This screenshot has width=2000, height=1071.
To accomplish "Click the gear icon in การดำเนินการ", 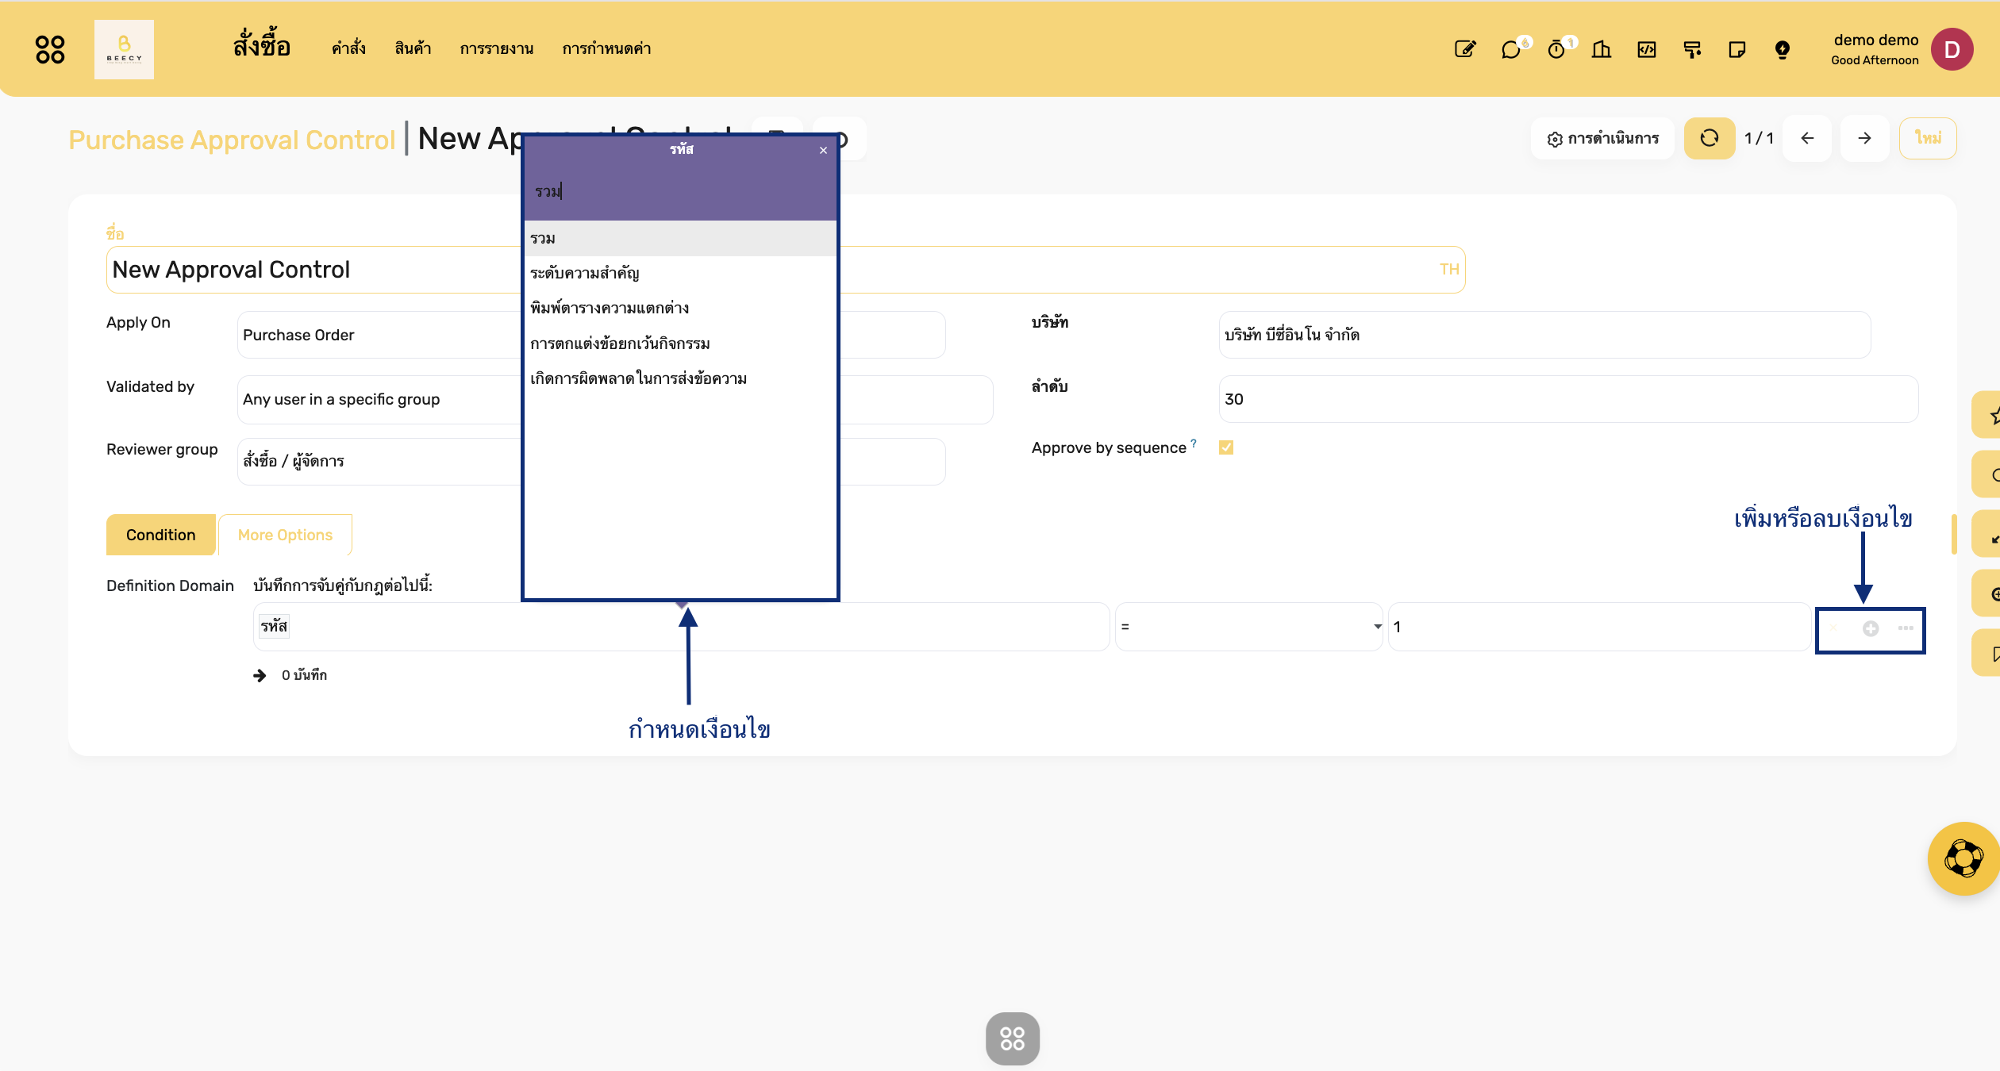I will pyautogui.click(x=1555, y=139).
